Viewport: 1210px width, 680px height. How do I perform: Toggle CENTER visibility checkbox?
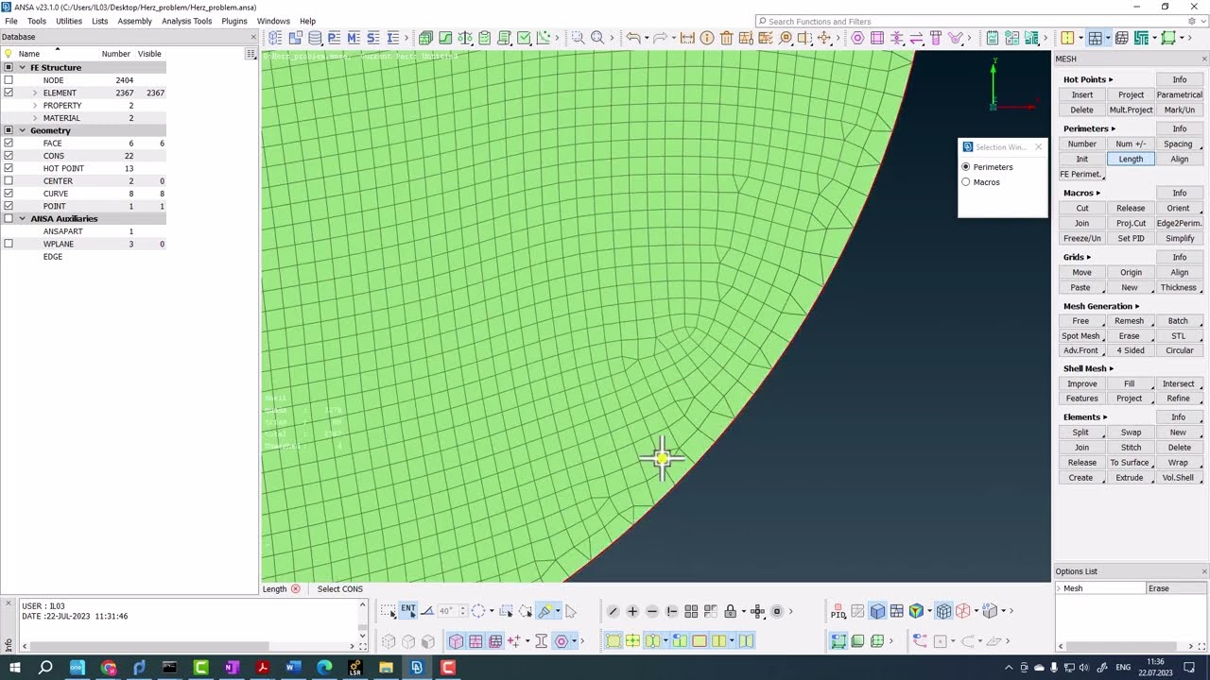(x=9, y=181)
